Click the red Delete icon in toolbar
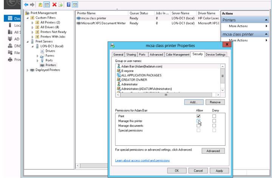The width and height of the screenshot is (272, 178). click(x=54, y=5)
